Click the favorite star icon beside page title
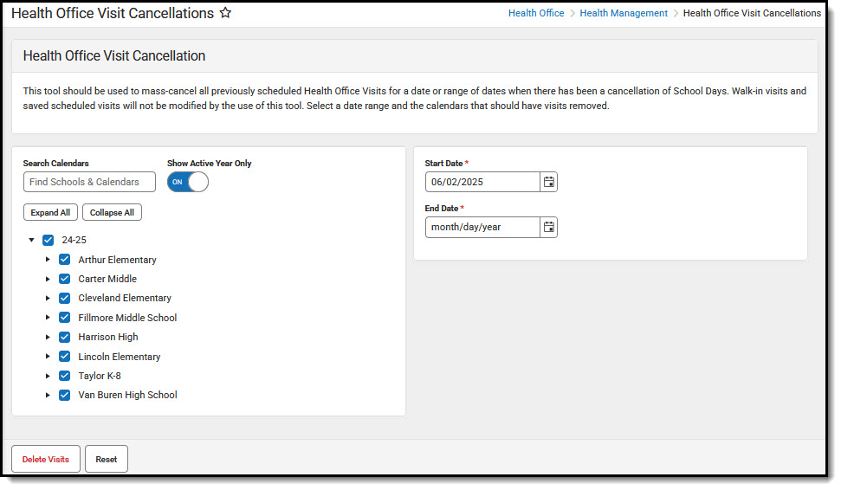Screen dimensions: 841x490 point(225,14)
